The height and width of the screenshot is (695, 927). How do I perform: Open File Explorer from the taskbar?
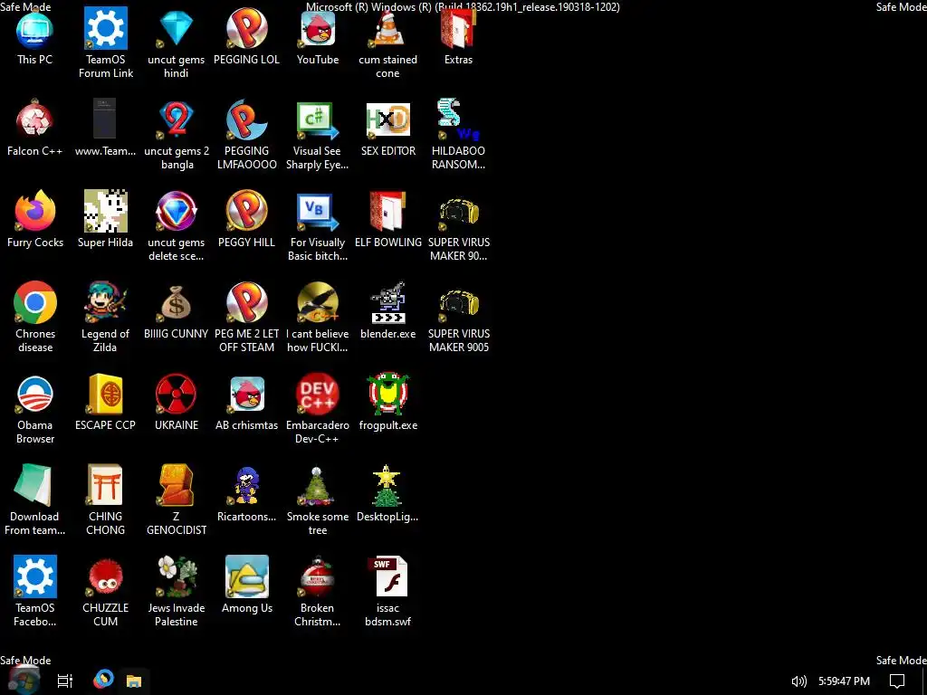coord(134,681)
